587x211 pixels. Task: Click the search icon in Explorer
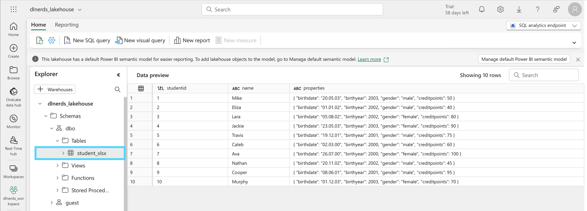tap(117, 90)
